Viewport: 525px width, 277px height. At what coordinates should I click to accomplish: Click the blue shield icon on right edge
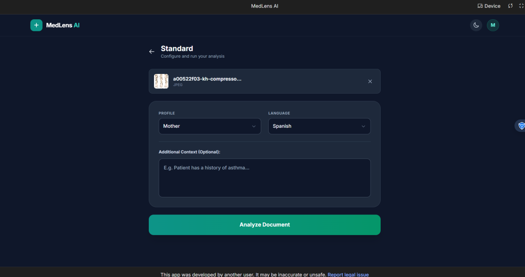click(521, 126)
